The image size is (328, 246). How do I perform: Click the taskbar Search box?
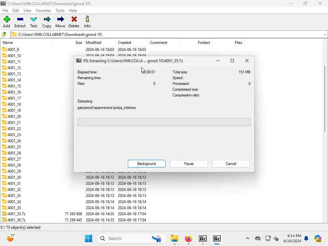click(131, 238)
